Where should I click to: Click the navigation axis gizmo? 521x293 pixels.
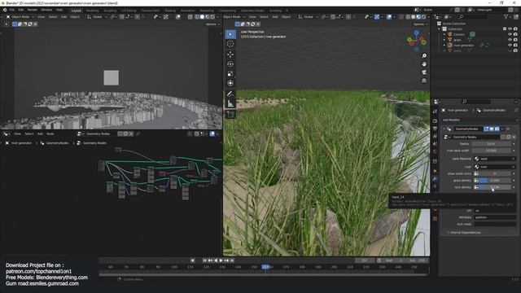(417, 41)
